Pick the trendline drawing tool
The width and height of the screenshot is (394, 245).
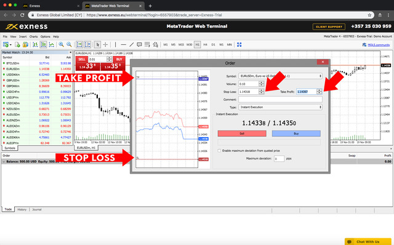(x=131, y=44)
